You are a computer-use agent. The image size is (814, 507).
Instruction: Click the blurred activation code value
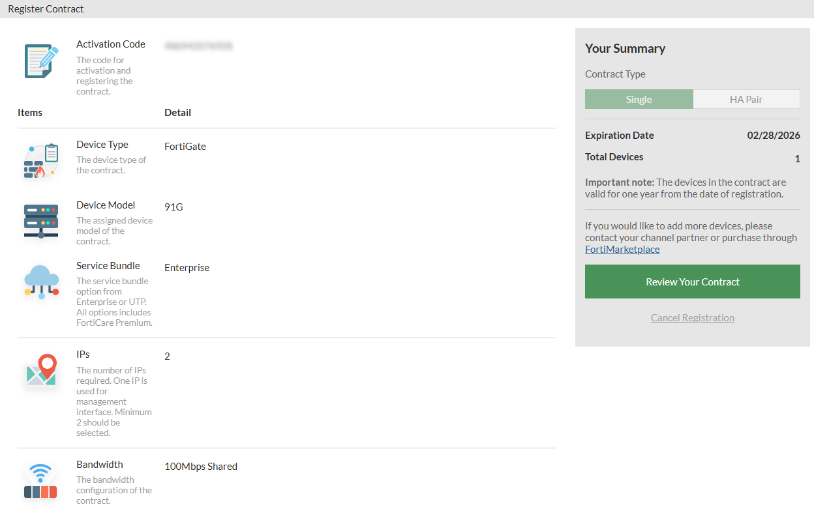pos(198,46)
